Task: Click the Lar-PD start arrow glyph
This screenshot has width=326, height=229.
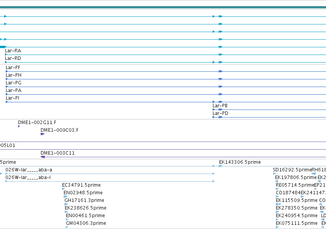Action: click(x=213, y=117)
